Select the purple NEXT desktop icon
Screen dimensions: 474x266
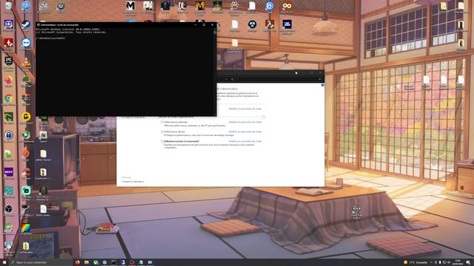pyautogui.click(x=8, y=172)
